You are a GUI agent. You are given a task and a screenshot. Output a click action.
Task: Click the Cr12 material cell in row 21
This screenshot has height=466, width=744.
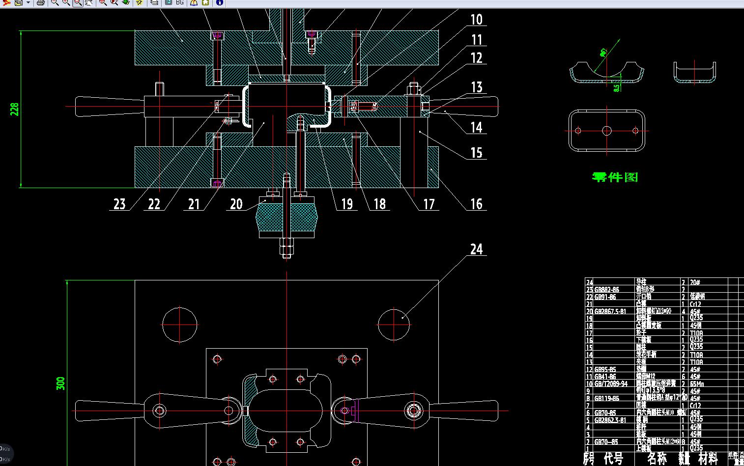696,304
